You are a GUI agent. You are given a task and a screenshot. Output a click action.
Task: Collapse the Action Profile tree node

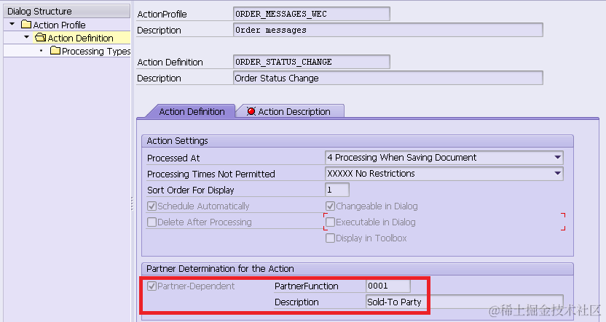12,24
